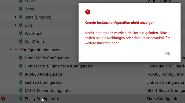Screen dimensions: 185x103
Task: Select the Shelly Configurator instance
Action: [x=42, y=99]
